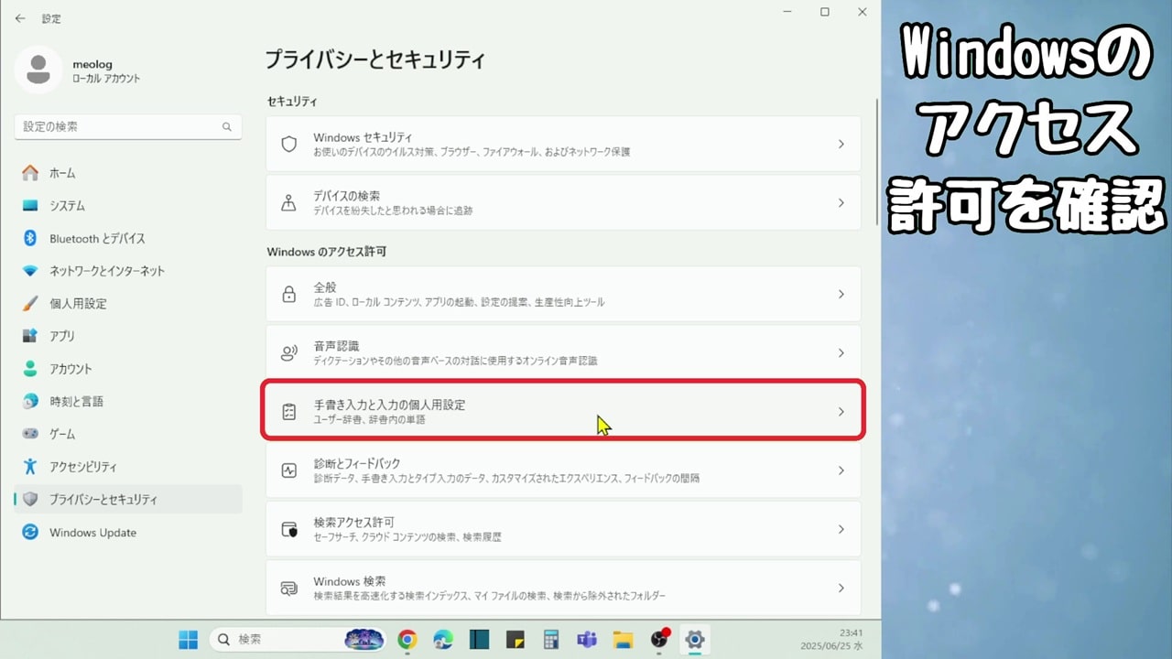Open 個人用設定 in the sidebar
The image size is (1172, 659).
128,304
